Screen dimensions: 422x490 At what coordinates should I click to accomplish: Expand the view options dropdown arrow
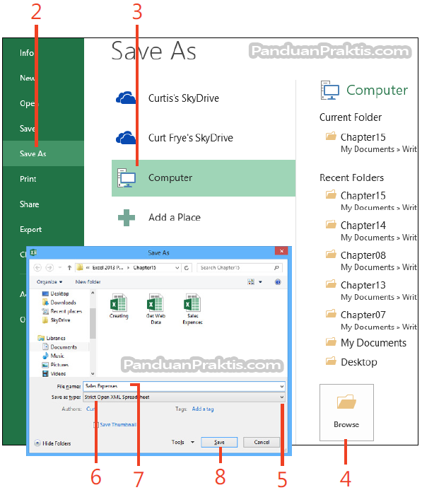pyautogui.click(x=260, y=282)
